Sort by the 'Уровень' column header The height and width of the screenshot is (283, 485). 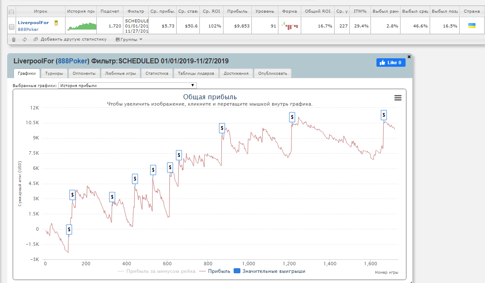[x=265, y=11]
